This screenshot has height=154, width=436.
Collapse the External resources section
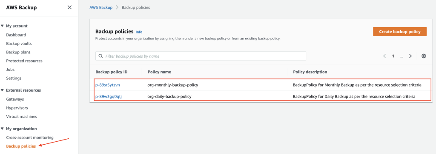tap(3, 90)
